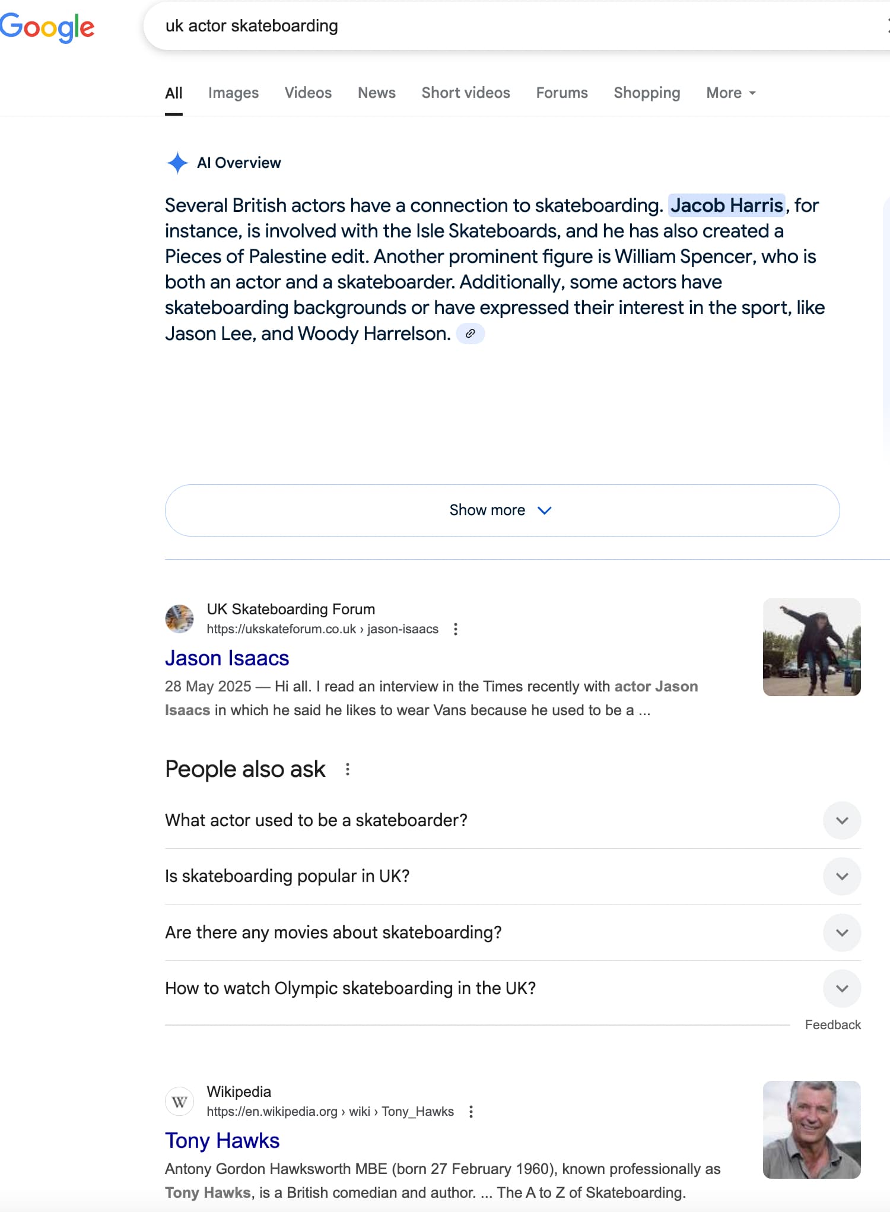Open options menu for UK Skateboarding Forum result
Screen dimensions: 890x1212
456,629
